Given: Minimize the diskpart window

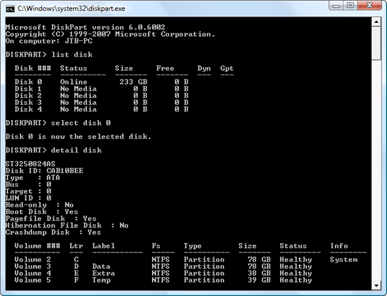Looking at the screenshot, I should tap(336, 5).
